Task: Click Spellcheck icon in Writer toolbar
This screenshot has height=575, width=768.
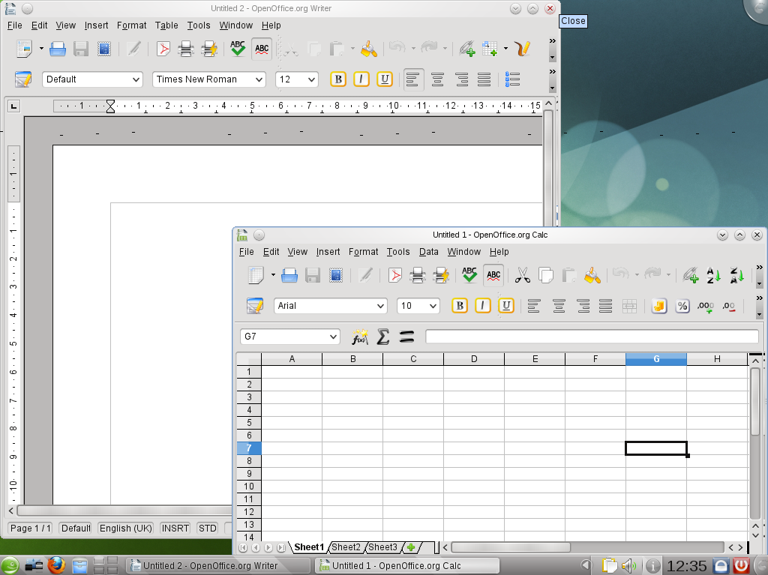Action: tap(238, 49)
